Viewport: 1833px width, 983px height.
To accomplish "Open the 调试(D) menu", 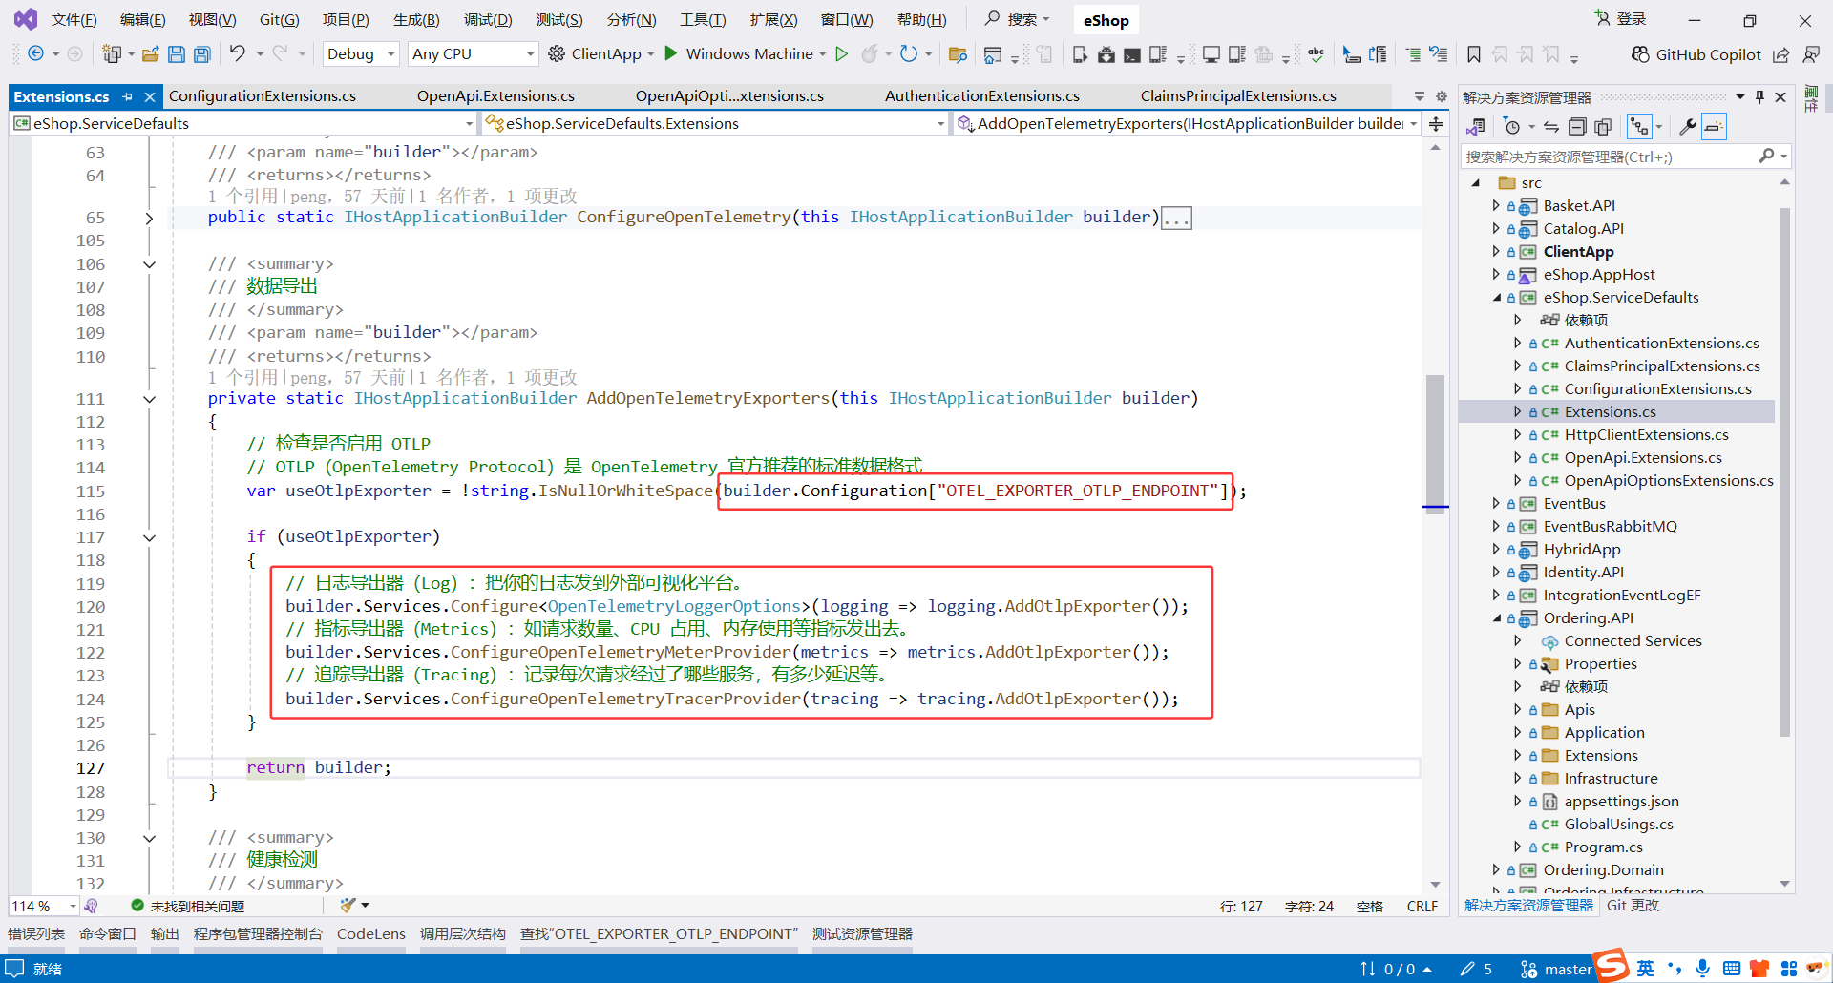I will [x=488, y=20].
